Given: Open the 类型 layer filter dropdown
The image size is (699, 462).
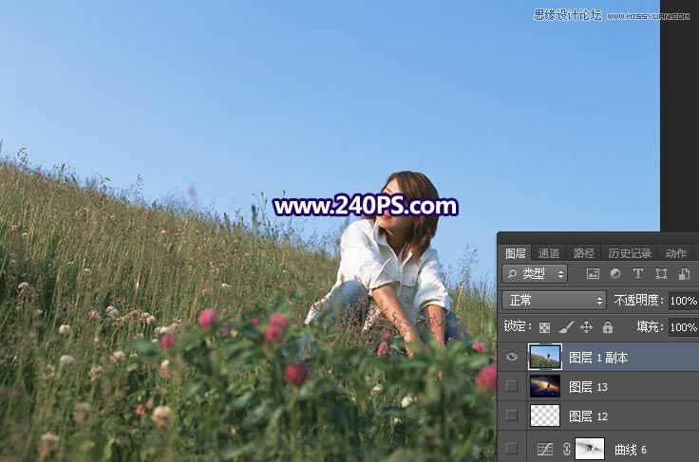Looking at the screenshot, I should pyautogui.click(x=535, y=274).
